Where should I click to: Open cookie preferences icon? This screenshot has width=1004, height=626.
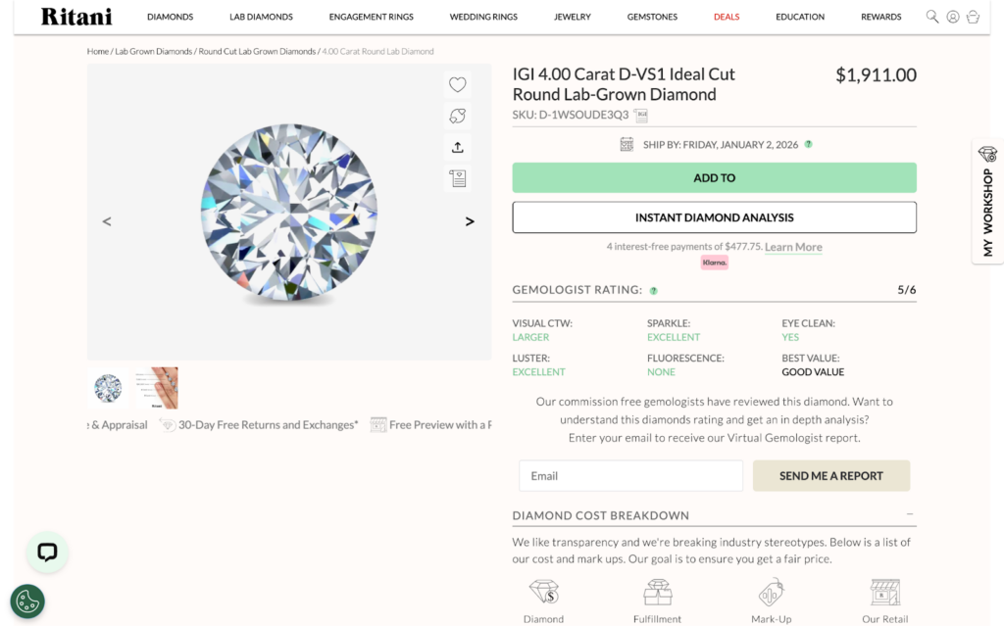27,601
